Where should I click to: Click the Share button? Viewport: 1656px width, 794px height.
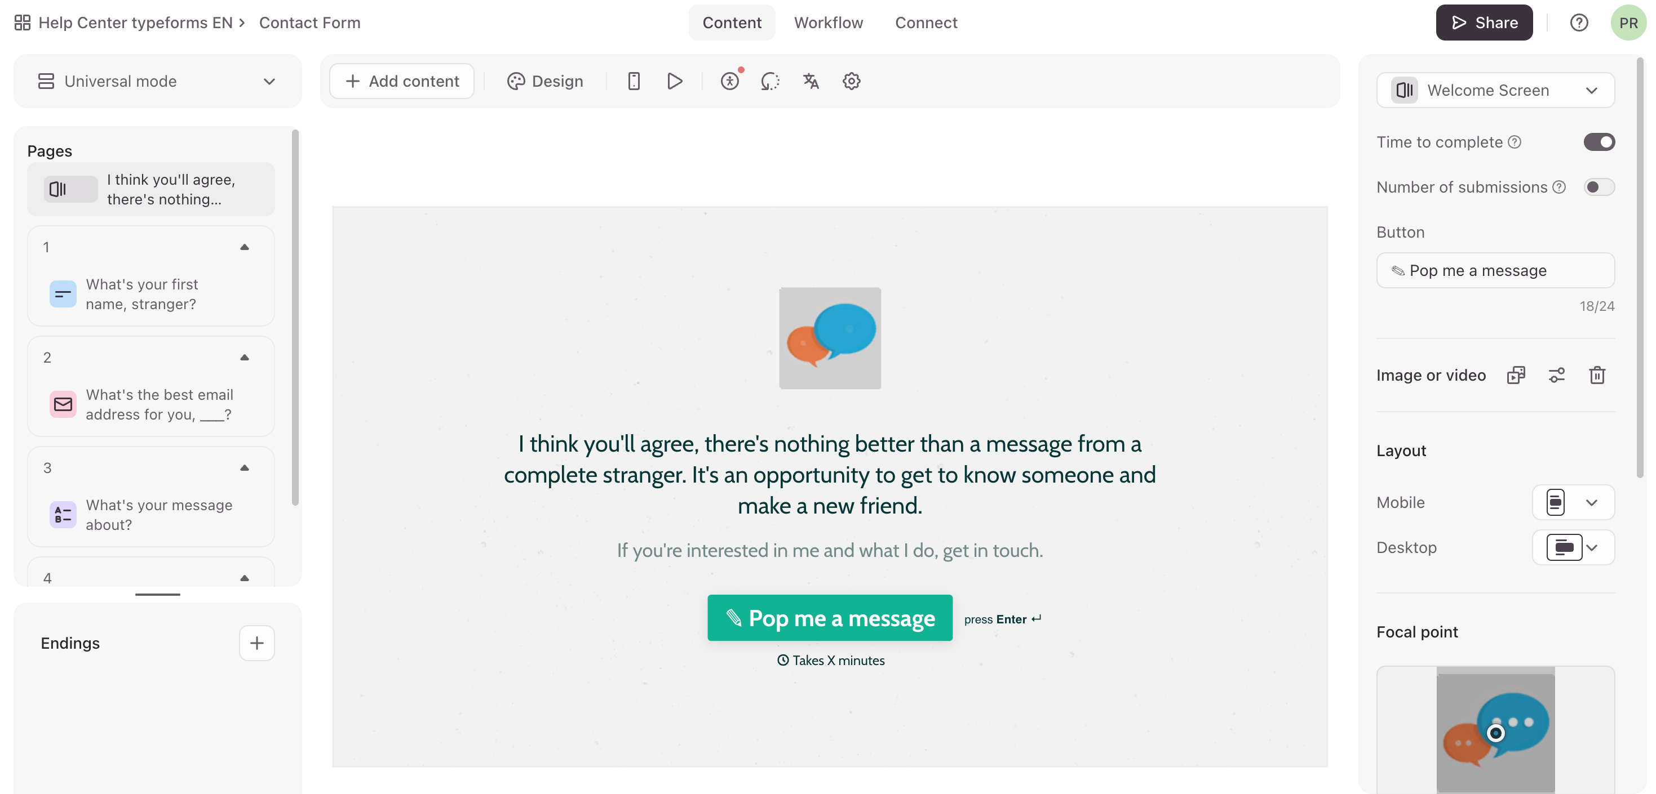[1484, 23]
